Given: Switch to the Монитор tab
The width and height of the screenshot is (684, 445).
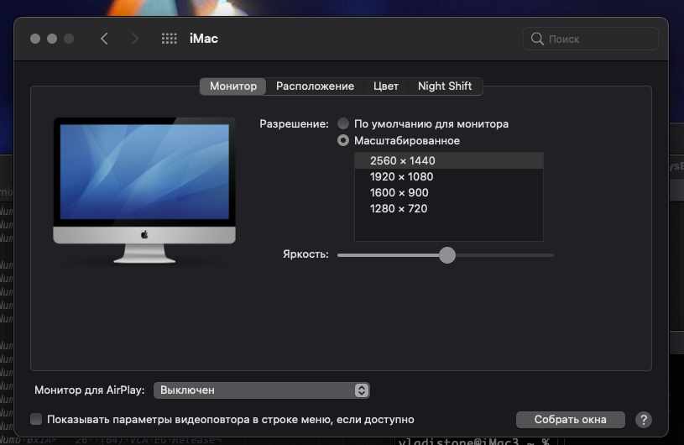Looking at the screenshot, I should [x=233, y=86].
